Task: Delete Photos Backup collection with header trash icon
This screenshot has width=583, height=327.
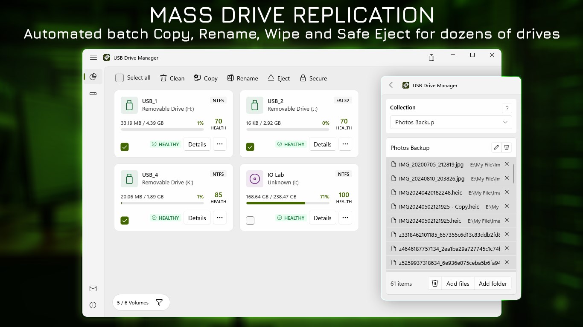Action: point(507,148)
